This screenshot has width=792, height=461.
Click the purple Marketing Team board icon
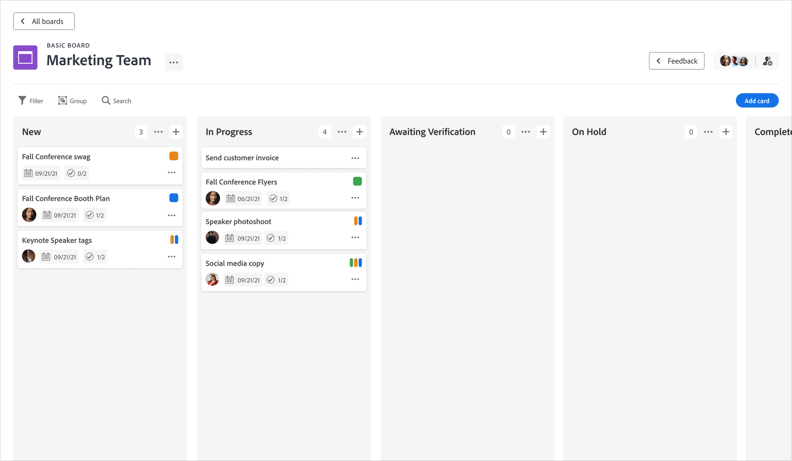pos(25,58)
